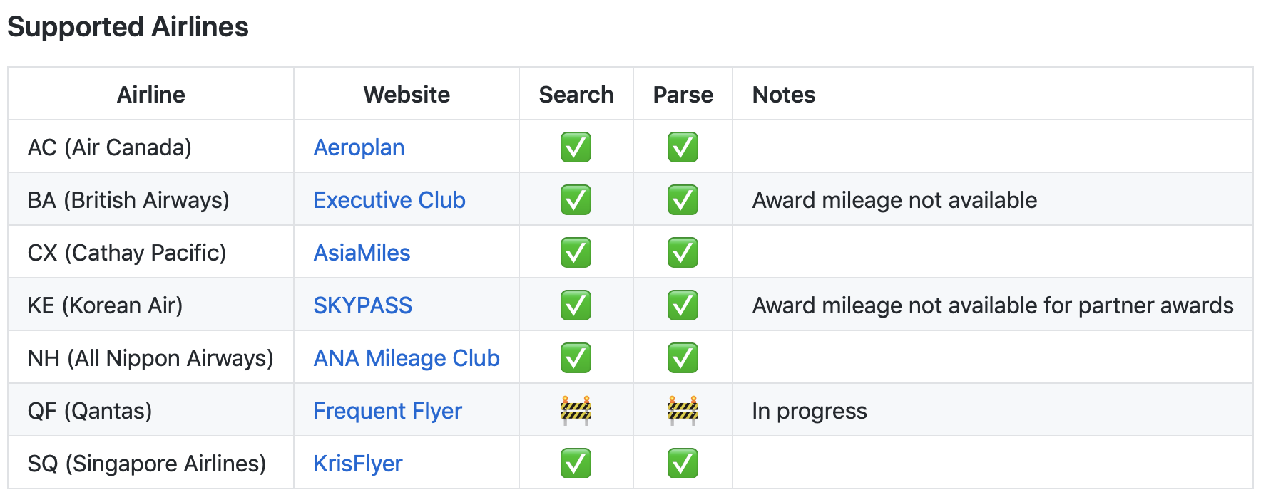Click Cathay Pacific's Parse checkmark icon

click(683, 253)
